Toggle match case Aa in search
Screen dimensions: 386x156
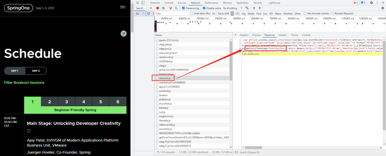coord(137,14)
